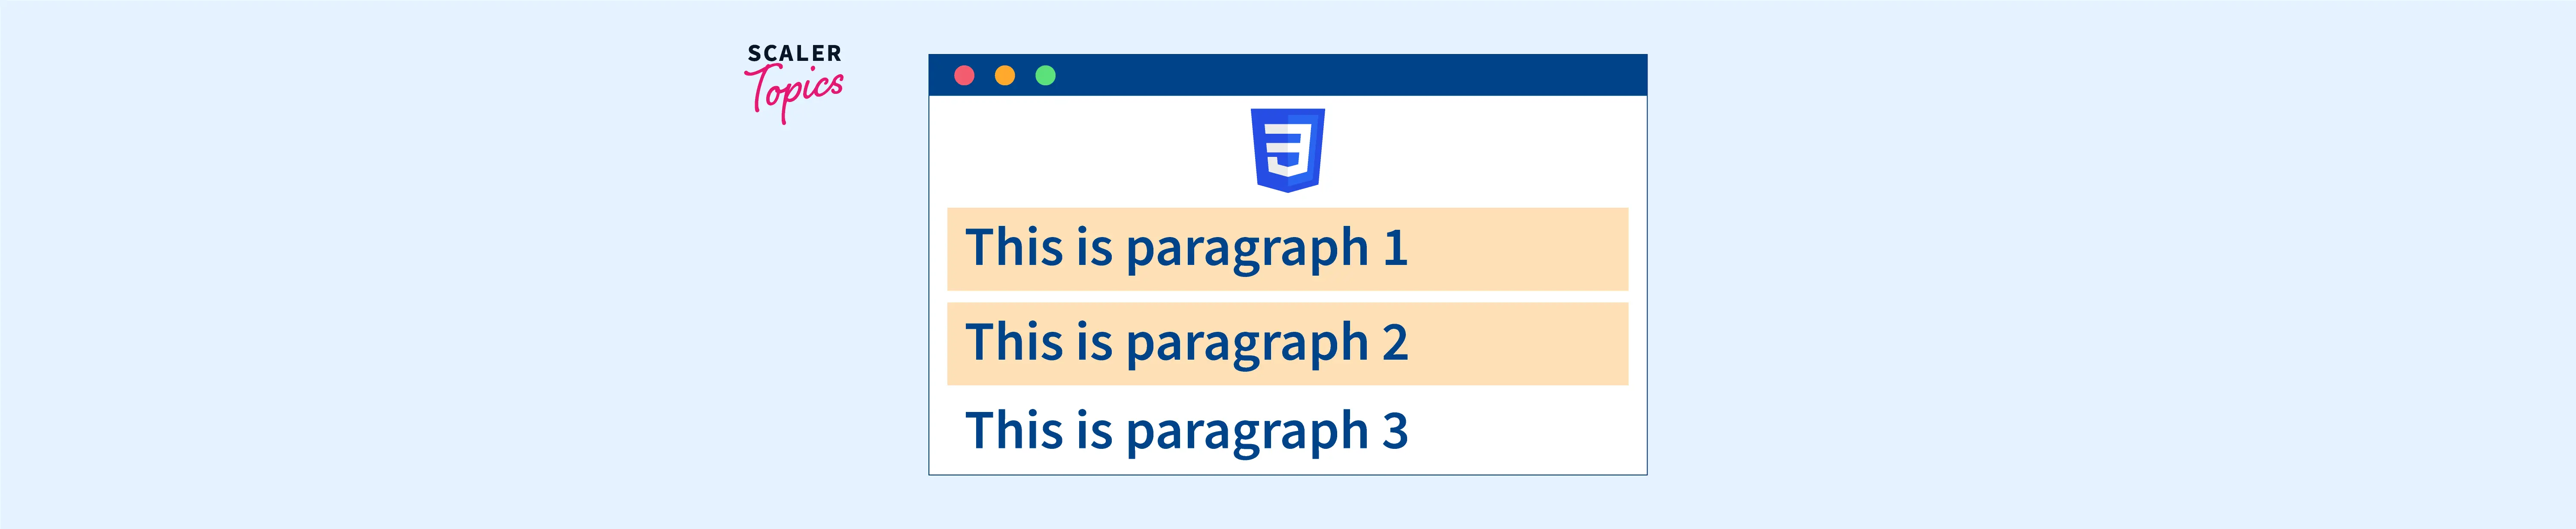Image resolution: width=2576 pixels, height=529 pixels.
Task: Select the 'This is paragraph 2' line
Action: (x=1186, y=343)
